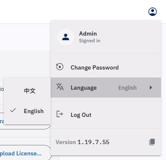This screenshot has height=160, width=166.
Task: Click the Change Password lock icon
Action: pyautogui.click(x=60, y=67)
